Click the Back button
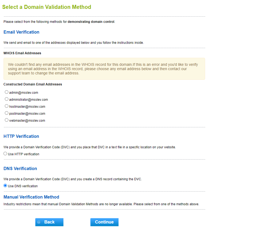This screenshot has height=227, width=261. point(49,222)
